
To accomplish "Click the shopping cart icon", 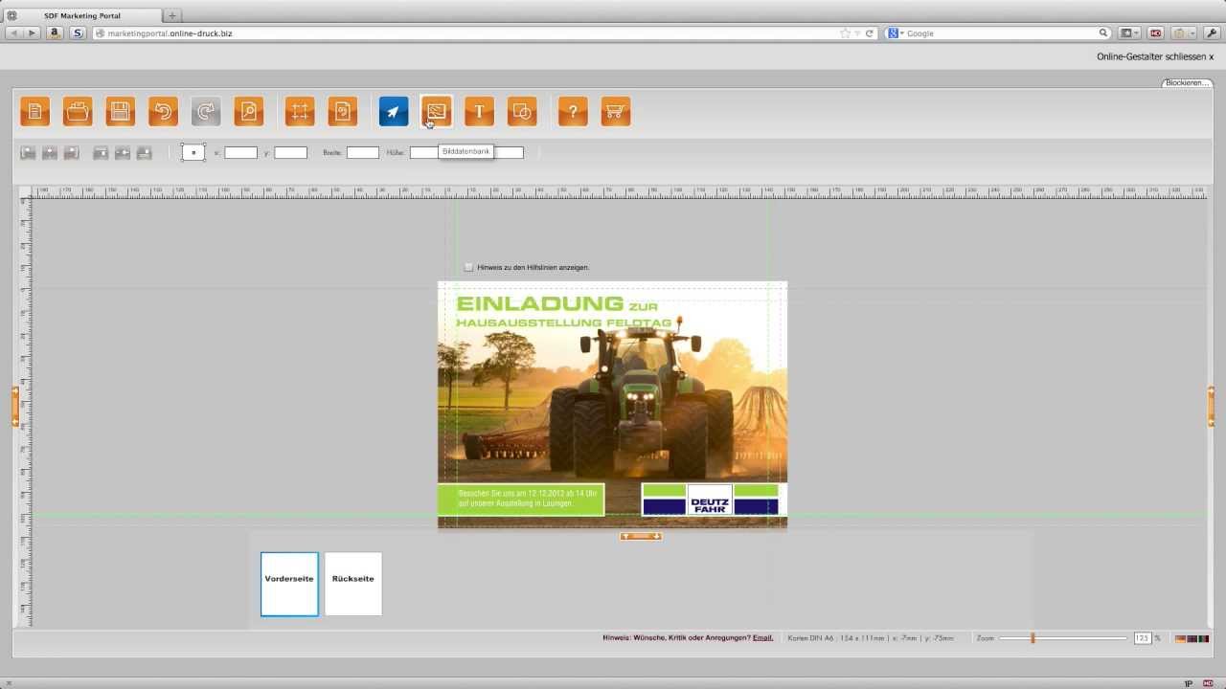I will click(615, 112).
